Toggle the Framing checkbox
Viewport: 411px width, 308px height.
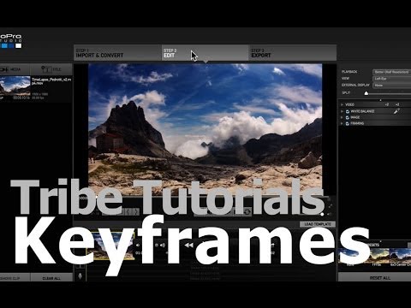click(x=348, y=123)
